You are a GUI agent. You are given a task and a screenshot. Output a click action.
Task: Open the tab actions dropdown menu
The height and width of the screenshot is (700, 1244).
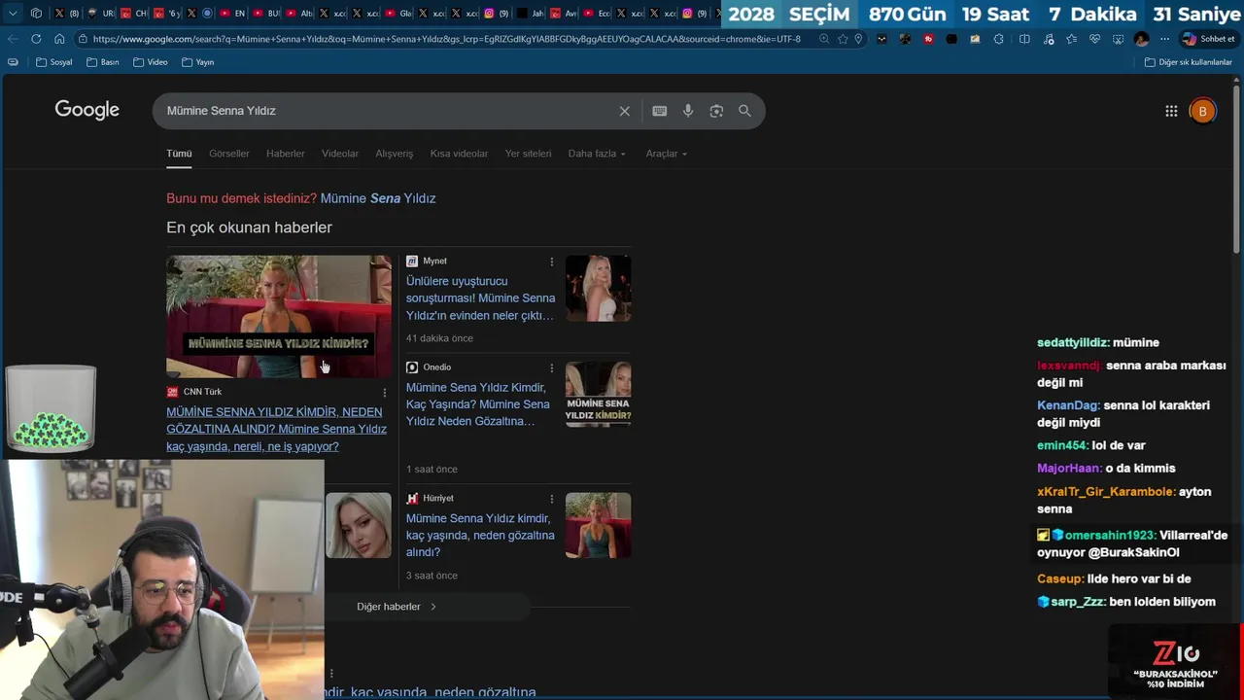coord(13,13)
